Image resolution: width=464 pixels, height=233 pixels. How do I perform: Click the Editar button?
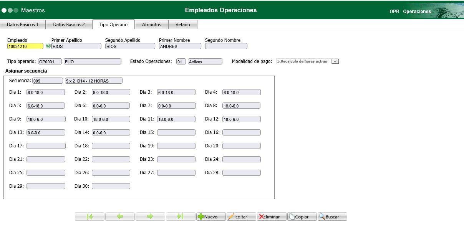pos(241,216)
